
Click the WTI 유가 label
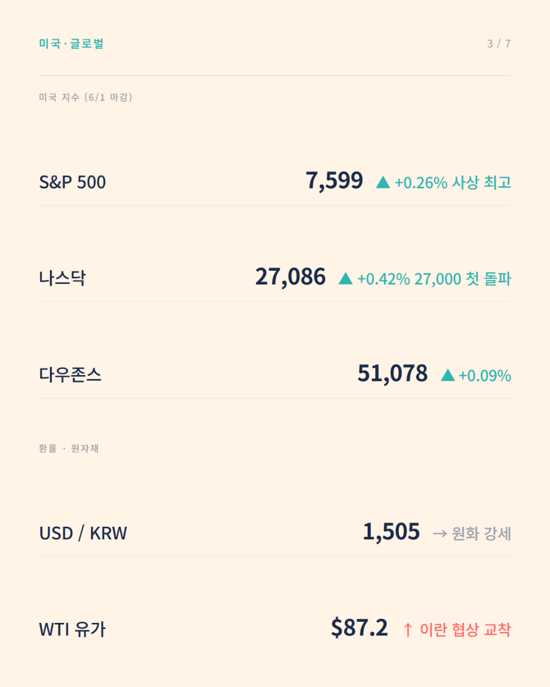click(72, 630)
